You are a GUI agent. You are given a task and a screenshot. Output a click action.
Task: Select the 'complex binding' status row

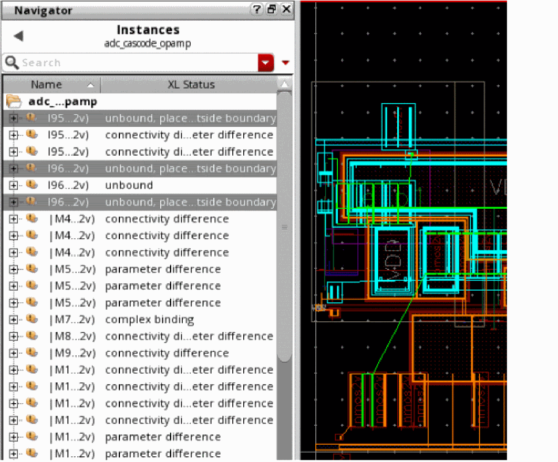(149, 320)
